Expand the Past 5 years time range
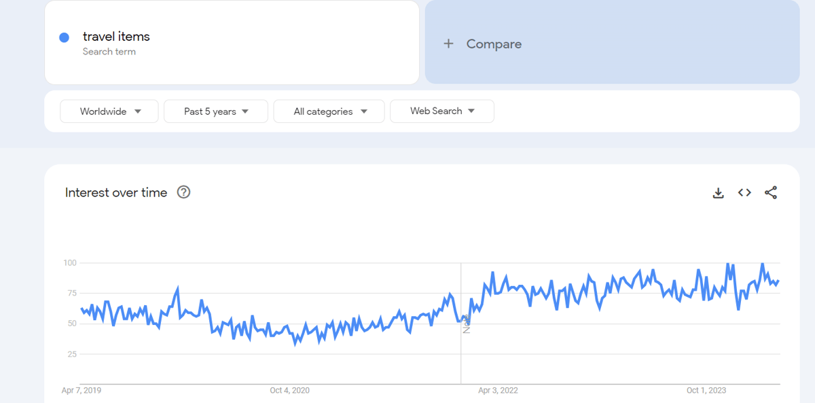This screenshot has height=403, width=815. point(216,111)
